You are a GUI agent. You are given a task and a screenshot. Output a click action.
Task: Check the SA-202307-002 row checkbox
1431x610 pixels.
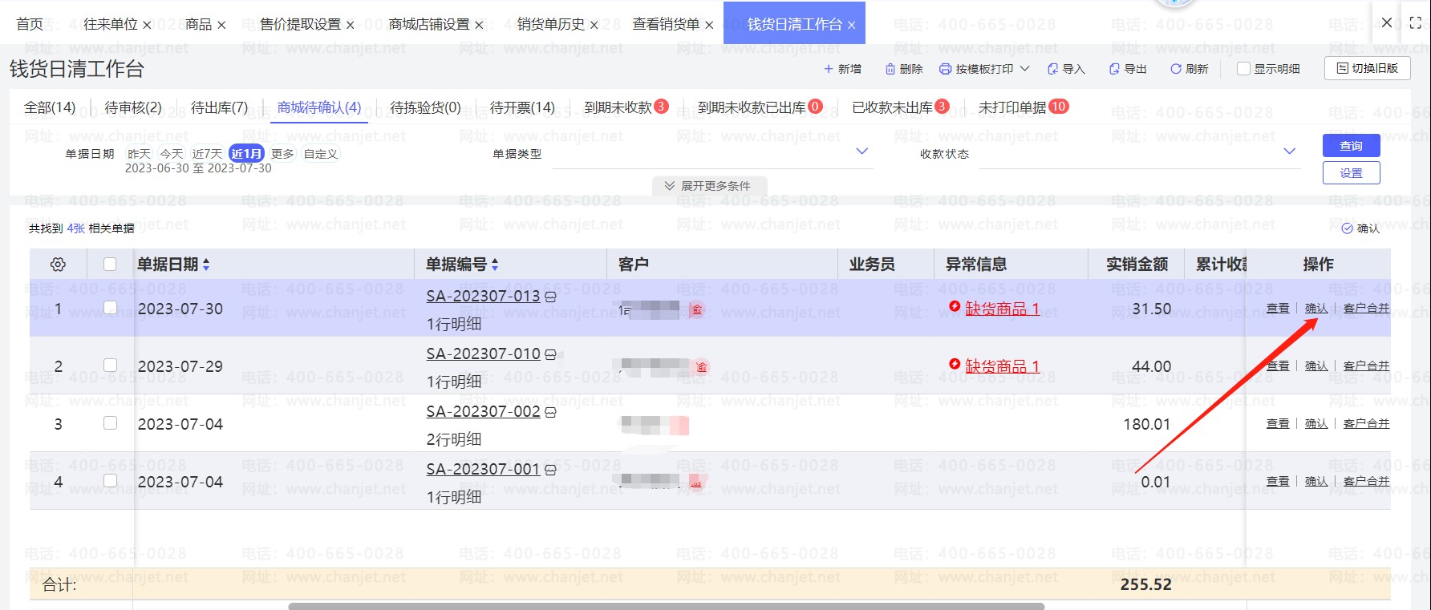(110, 422)
